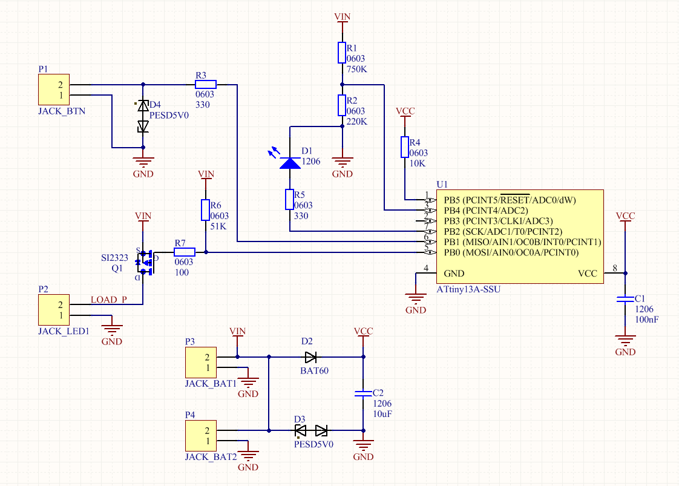Screen dimensions: 679x486
Task: Select the Q1 SI2323 MOSFET symbol
Action: tap(145, 261)
